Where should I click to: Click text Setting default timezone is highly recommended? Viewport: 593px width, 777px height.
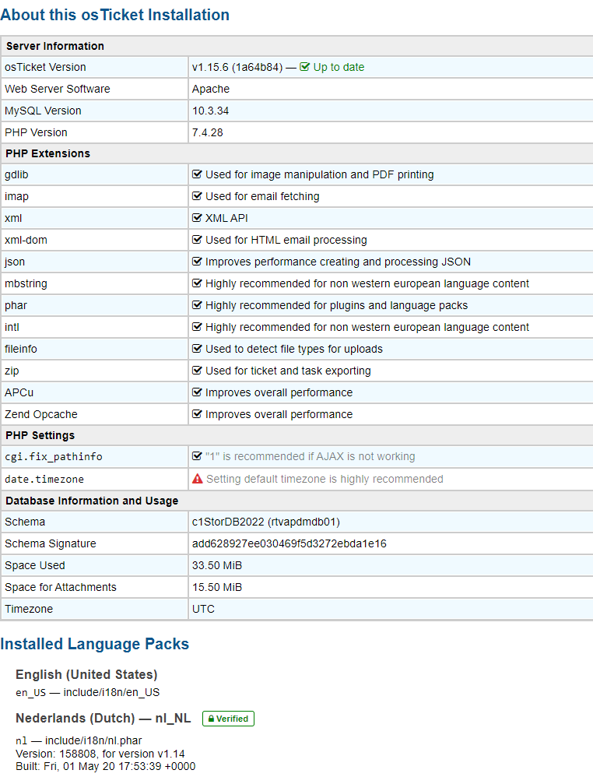[325, 479]
